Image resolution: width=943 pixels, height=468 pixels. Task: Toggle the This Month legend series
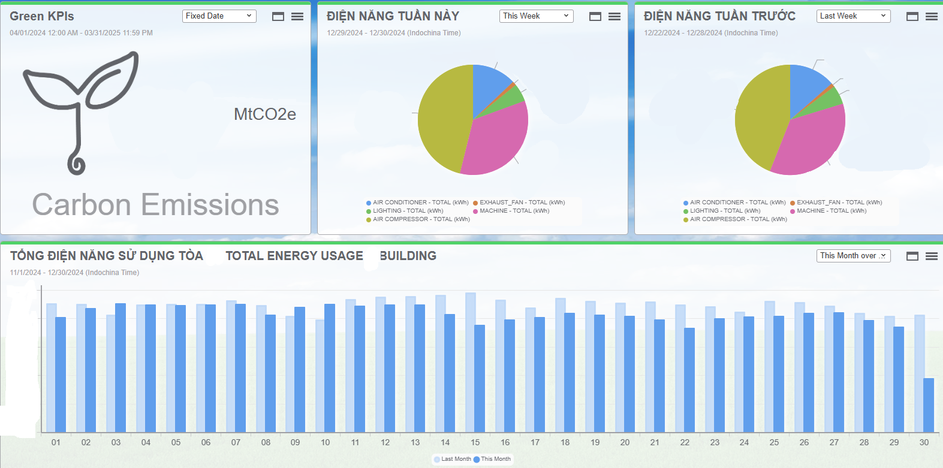[x=493, y=459]
